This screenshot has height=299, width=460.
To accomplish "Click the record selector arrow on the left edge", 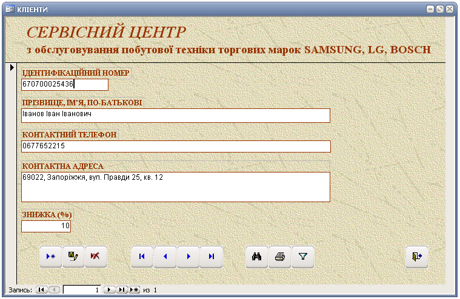I will (12, 67).
